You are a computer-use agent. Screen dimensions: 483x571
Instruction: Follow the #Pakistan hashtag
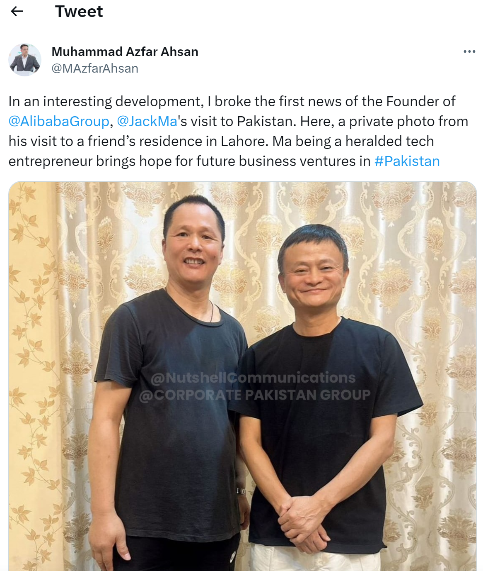click(407, 161)
